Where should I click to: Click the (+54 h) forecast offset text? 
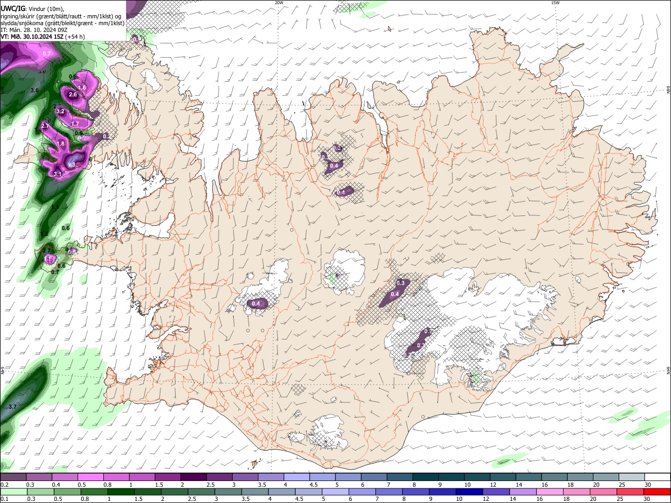[x=75, y=37]
